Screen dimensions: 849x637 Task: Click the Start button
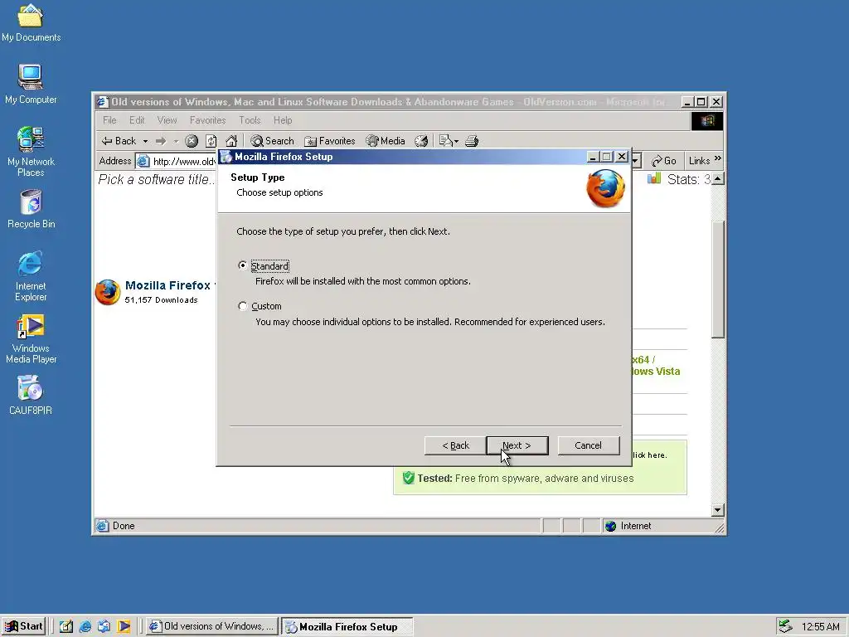pyautogui.click(x=24, y=627)
